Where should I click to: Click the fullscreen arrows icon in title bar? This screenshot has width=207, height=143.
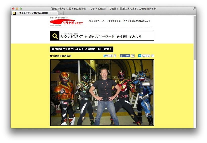(x=194, y=9)
